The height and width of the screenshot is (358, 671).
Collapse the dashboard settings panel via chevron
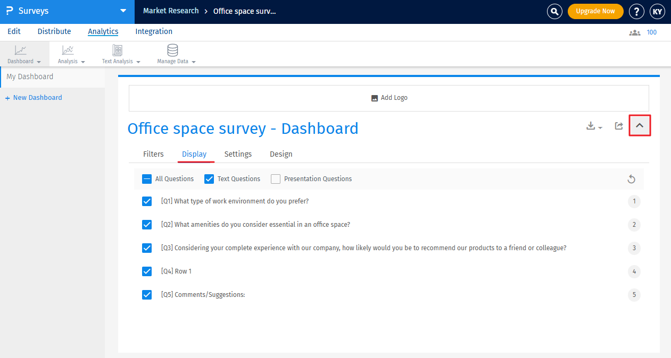click(640, 125)
